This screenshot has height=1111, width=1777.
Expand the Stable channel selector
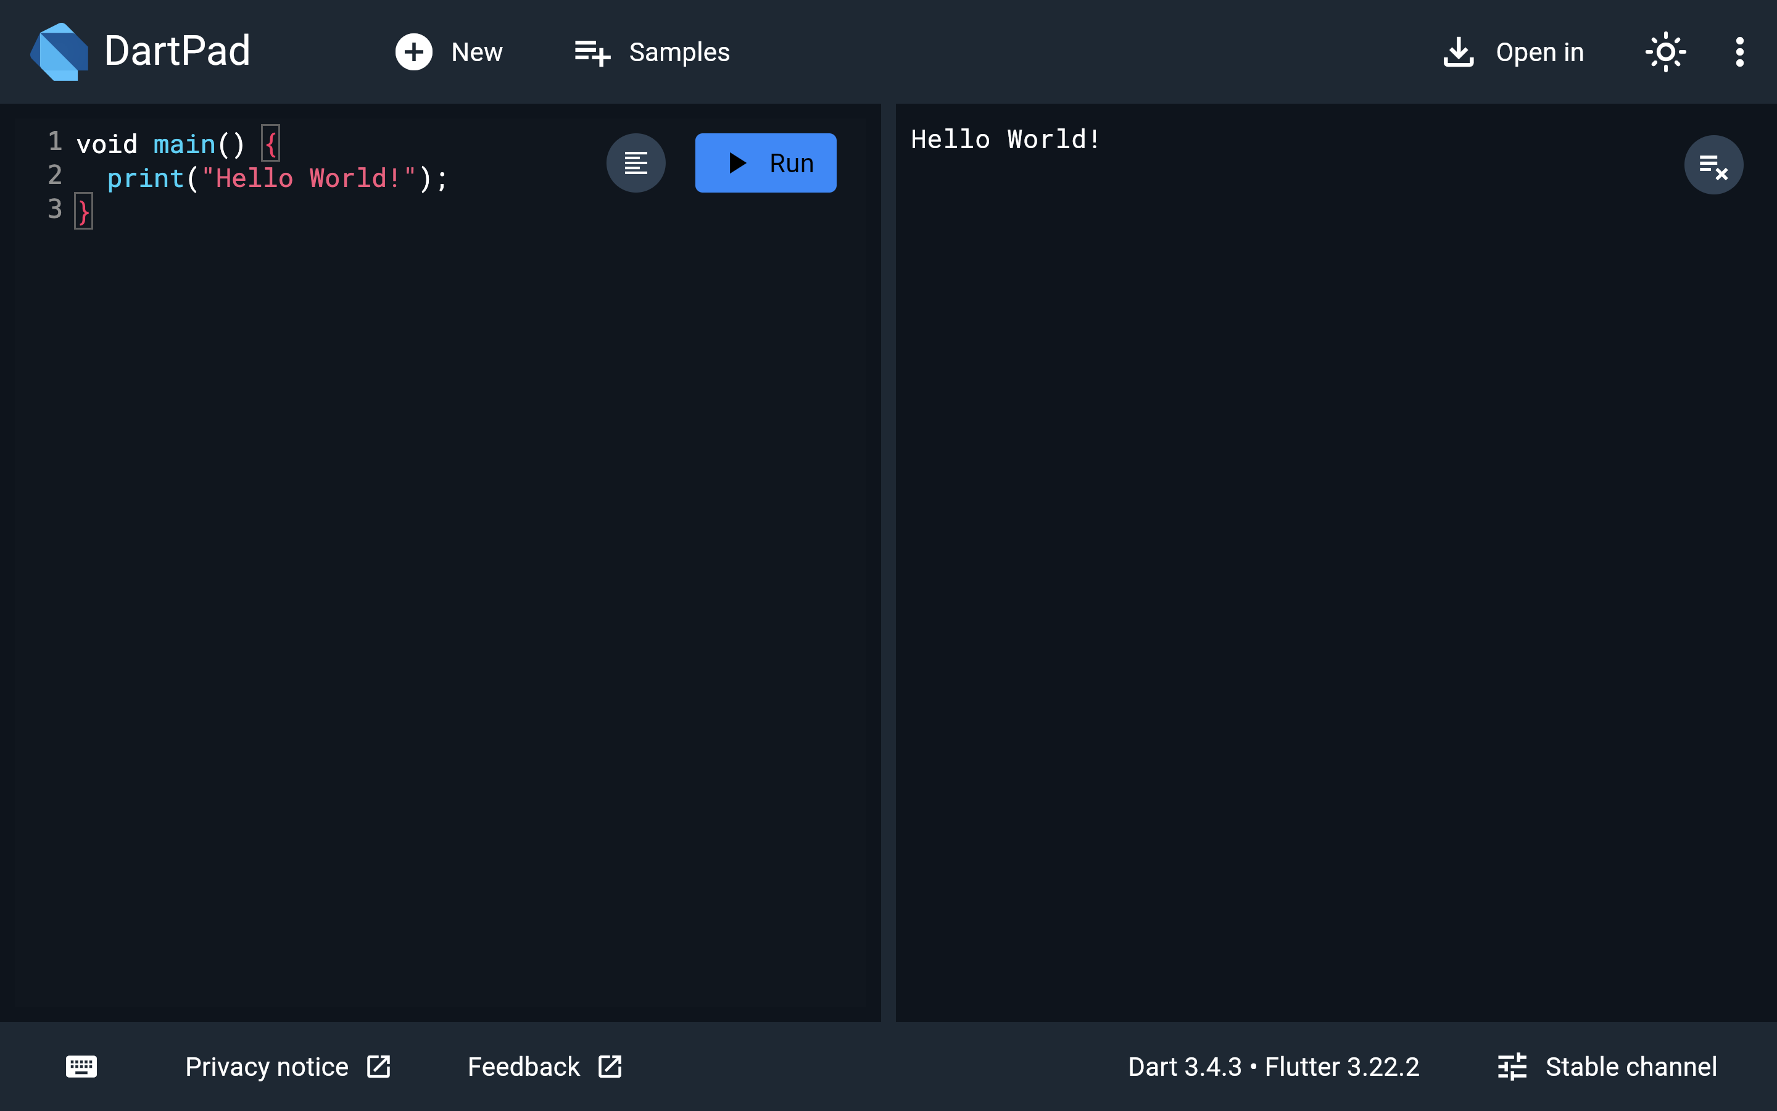1607,1066
